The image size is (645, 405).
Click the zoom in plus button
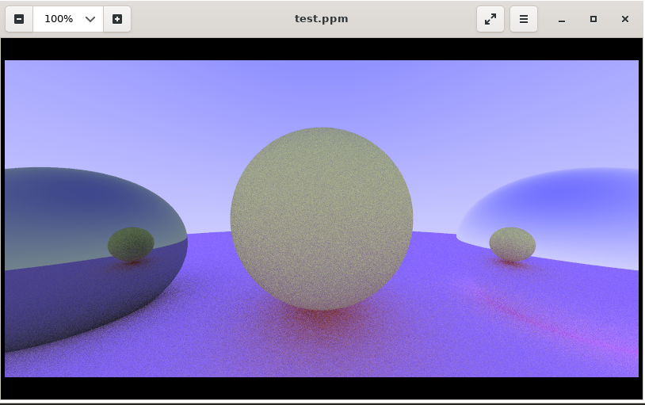(117, 19)
